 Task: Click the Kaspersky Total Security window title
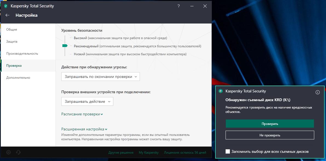click(x=32, y=6)
